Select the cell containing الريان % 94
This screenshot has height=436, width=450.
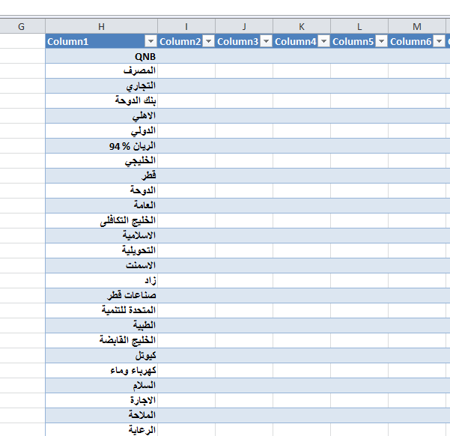[x=101, y=146]
